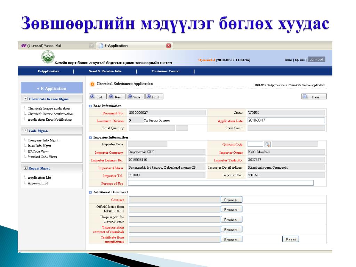Click the Importer Information section icon
356x267 pixels.
pyautogui.click(x=90, y=138)
